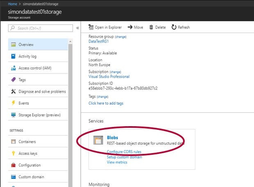This screenshot has width=254, height=187.
Task: Click the Home breadcrumb link
Action: (12, 4)
